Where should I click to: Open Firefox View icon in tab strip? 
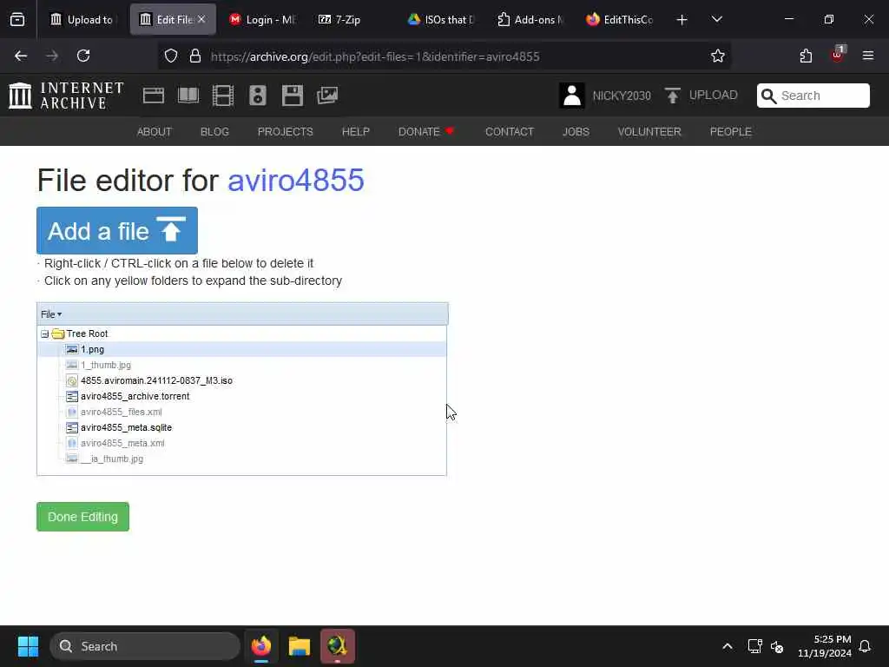(17, 20)
